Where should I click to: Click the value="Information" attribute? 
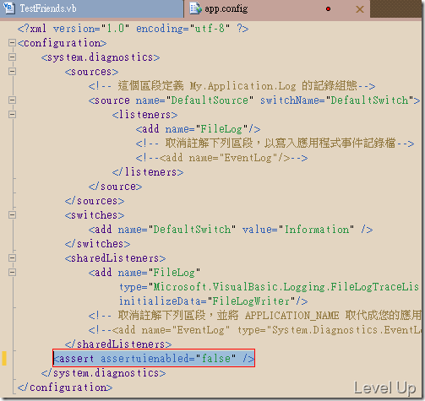[298, 230]
